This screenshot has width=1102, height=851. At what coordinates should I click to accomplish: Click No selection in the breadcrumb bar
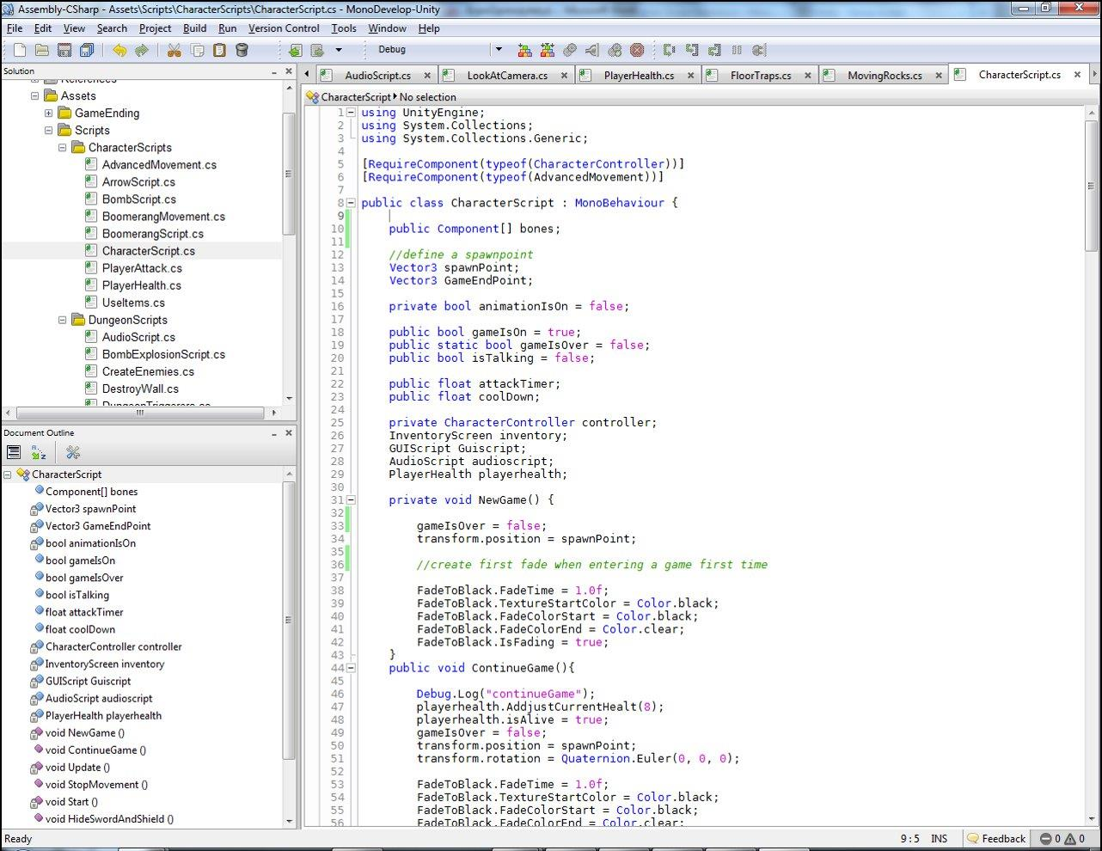coord(427,97)
